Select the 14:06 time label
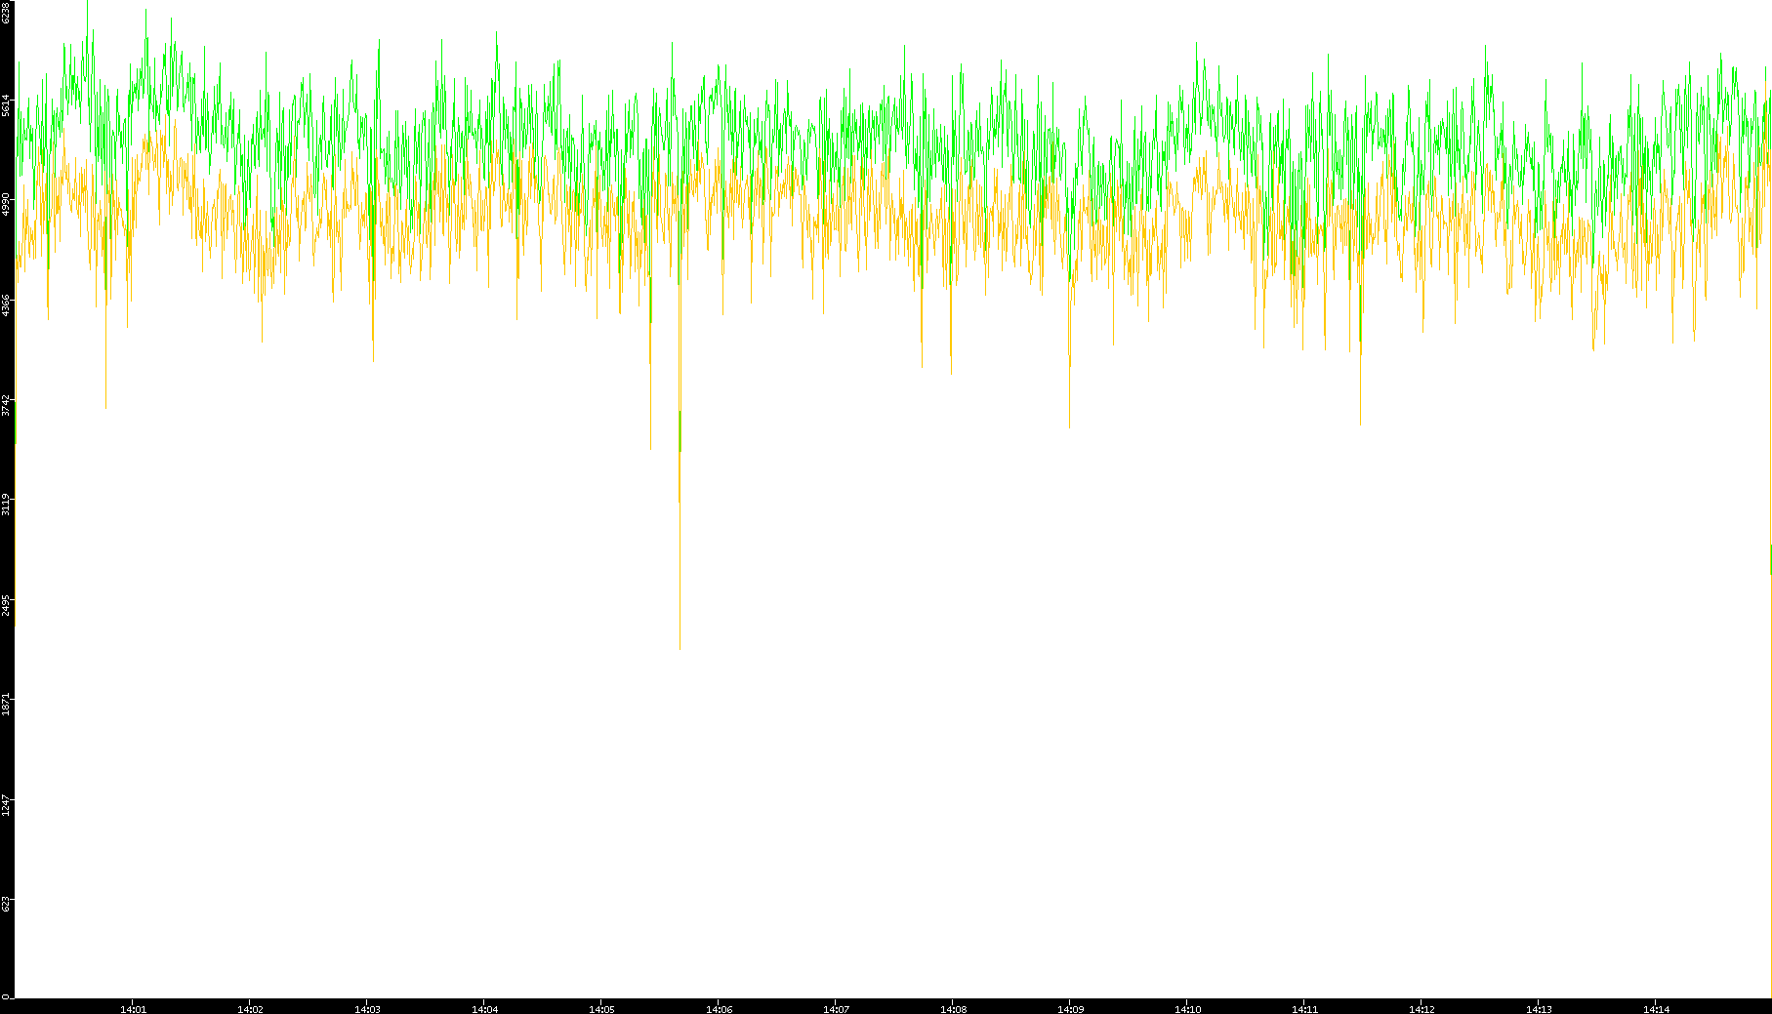The height and width of the screenshot is (1014, 1772). coord(719,1009)
